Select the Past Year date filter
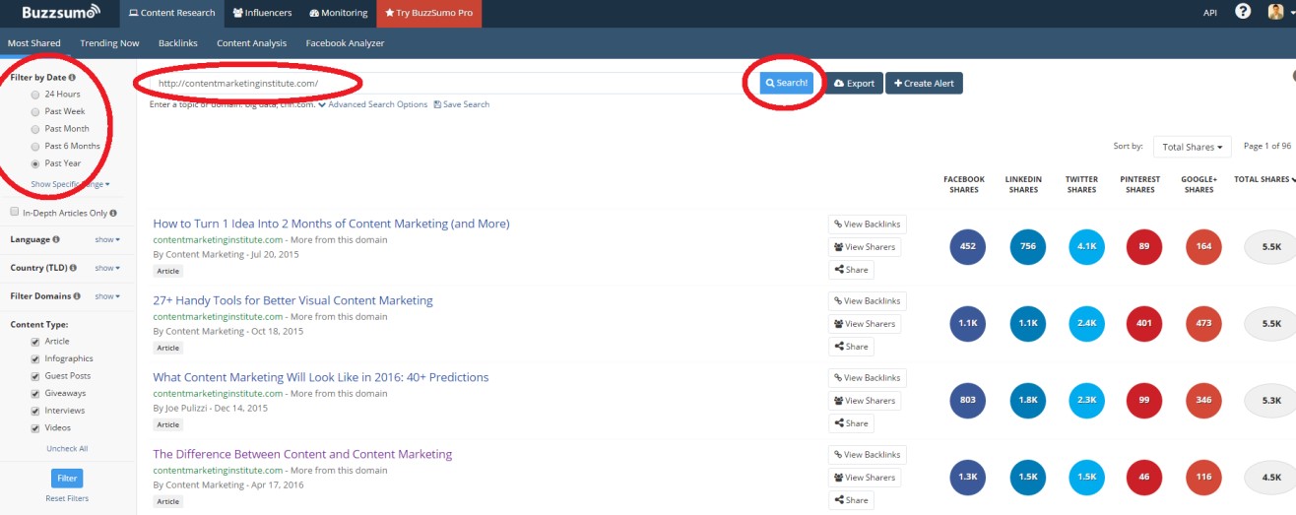The image size is (1296, 515). (x=35, y=163)
